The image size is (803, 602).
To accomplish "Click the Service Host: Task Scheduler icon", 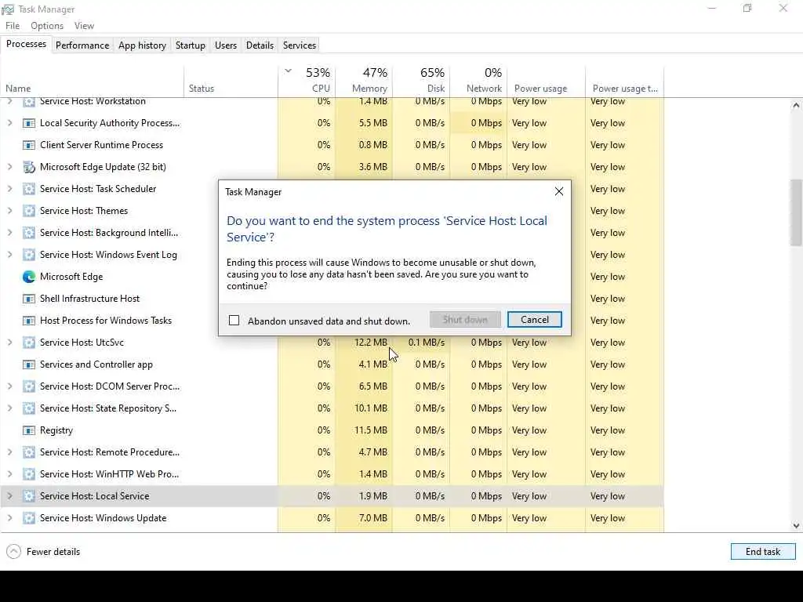I will [29, 189].
